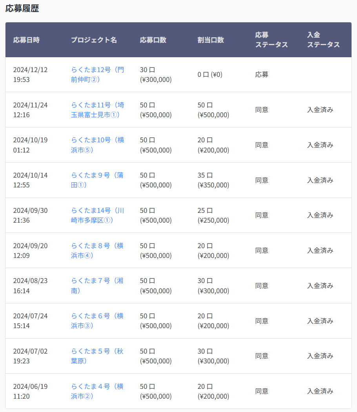Viewport: 357px width, 412px height.
Task: Open the らくたま８号（横浜市④）project link
Action: pos(97,250)
